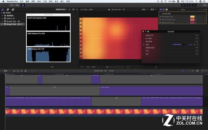
Task: Open the 修剪 (Trim) menu
Action: [x=33, y=1]
